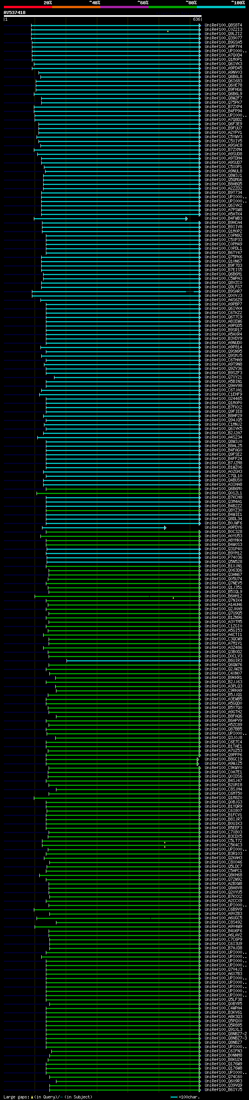Select the UniRef100_B6AH12 label
249x1100 pixels.
coord(223,596)
